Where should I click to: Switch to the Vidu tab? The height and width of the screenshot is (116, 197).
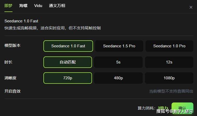pyautogui.click(x=38, y=6)
